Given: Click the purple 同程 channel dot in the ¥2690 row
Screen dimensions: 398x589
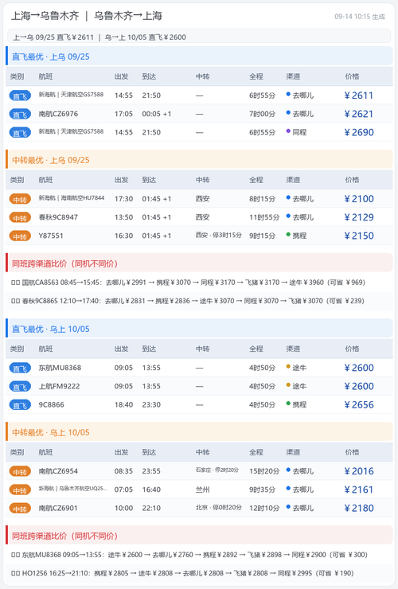Looking at the screenshot, I should click(288, 131).
